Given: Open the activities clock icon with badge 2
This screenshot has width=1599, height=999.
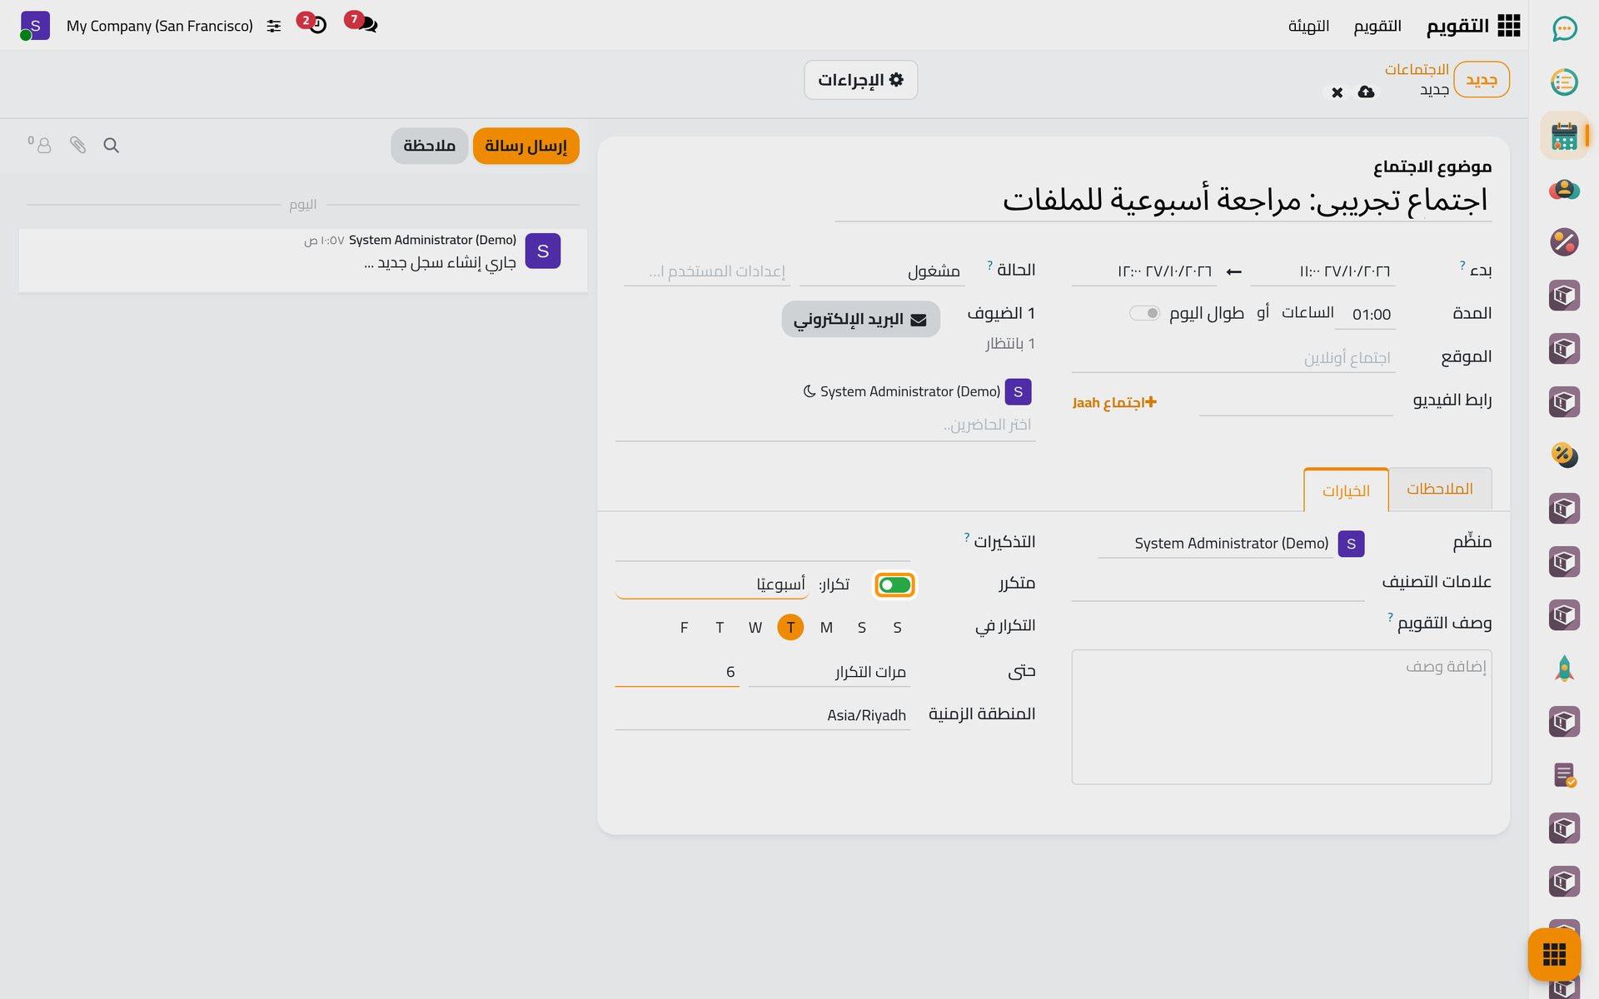Looking at the screenshot, I should coord(316,24).
